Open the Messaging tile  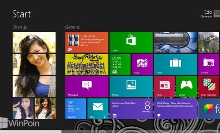(x=87, y=86)
